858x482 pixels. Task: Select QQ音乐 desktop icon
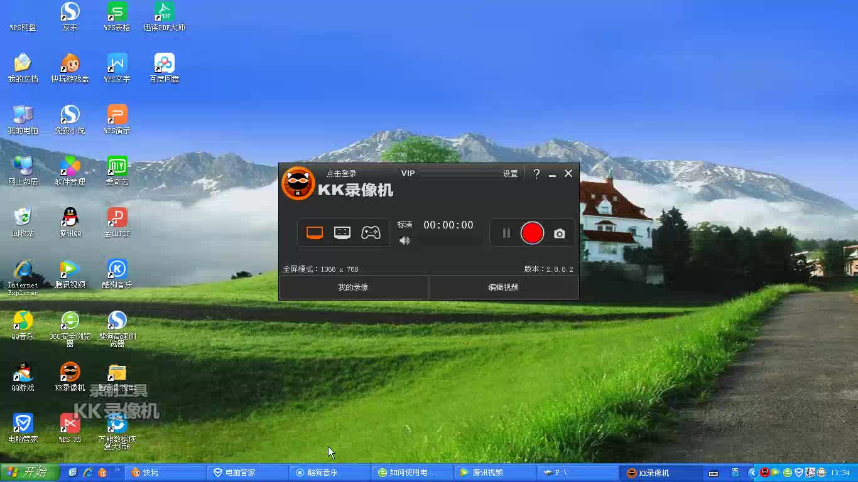23,326
